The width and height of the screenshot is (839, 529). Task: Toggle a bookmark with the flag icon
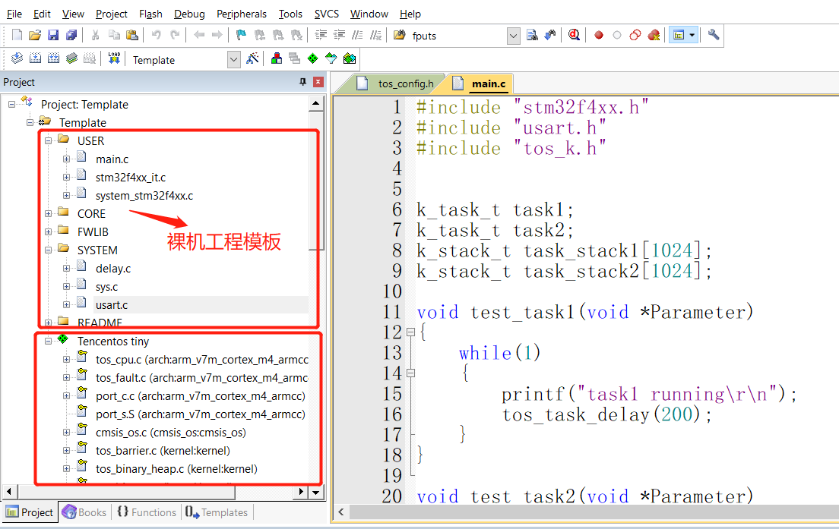pyautogui.click(x=241, y=35)
